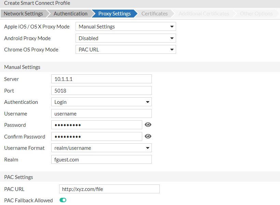Focus the Username input field

click(102, 113)
